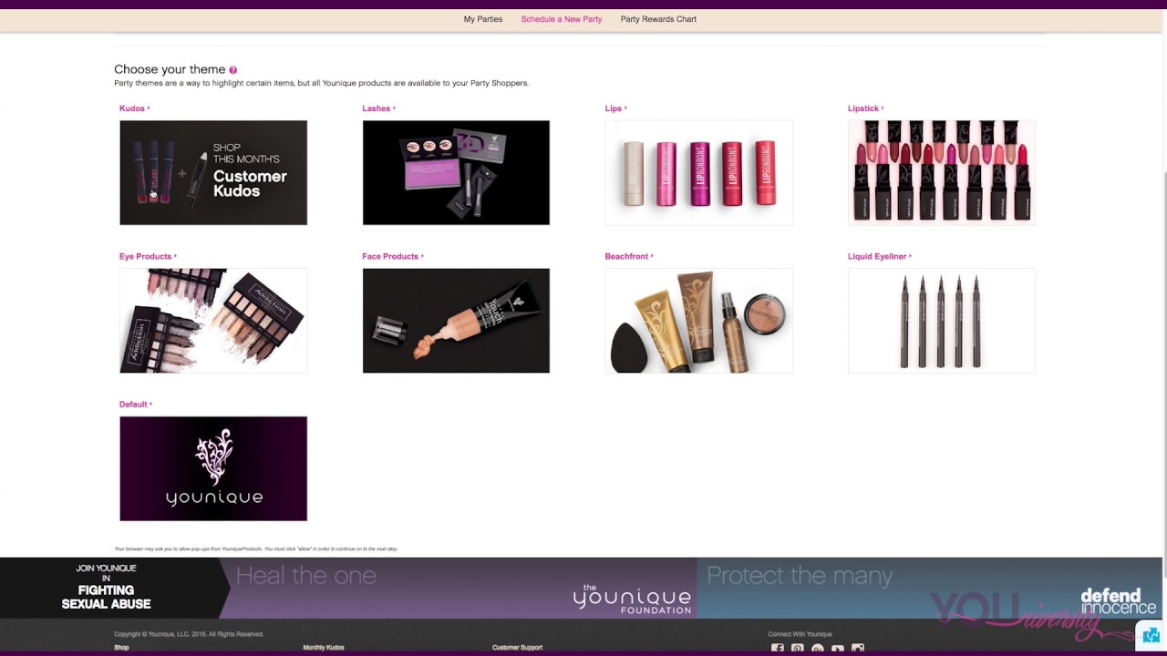The image size is (1167, 656).
Task: Open the footer Monthly Kudos link
Action: pos(324,648)
